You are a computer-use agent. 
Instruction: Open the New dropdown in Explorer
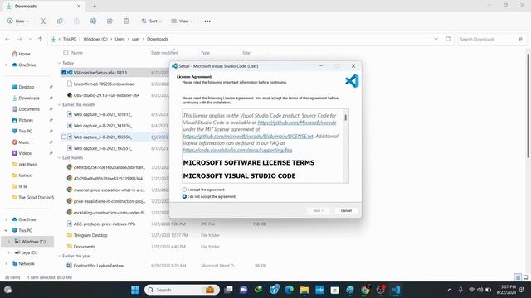coord(18,21)
